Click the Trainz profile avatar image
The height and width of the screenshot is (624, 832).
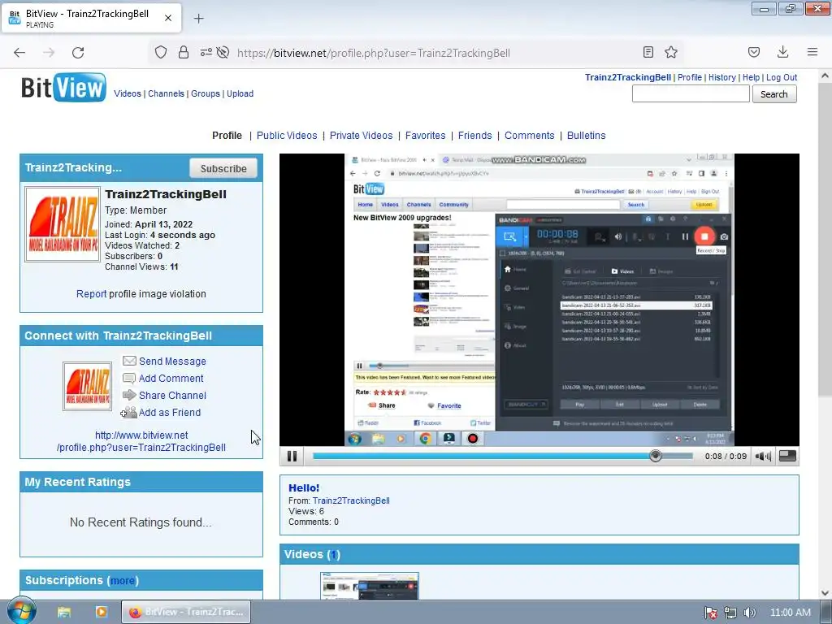63,224
